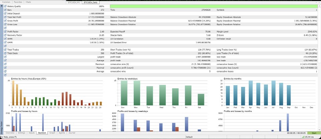The image size is (321, 139).
Task: Open the Favorites tab
Action: point(18,2)
